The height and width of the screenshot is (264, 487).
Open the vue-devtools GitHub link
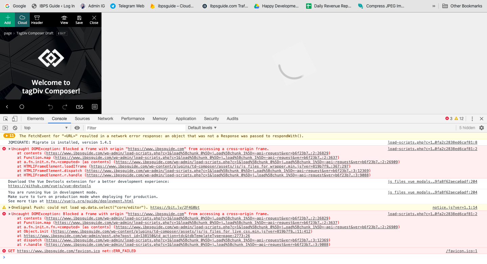(x=49, y=186)
